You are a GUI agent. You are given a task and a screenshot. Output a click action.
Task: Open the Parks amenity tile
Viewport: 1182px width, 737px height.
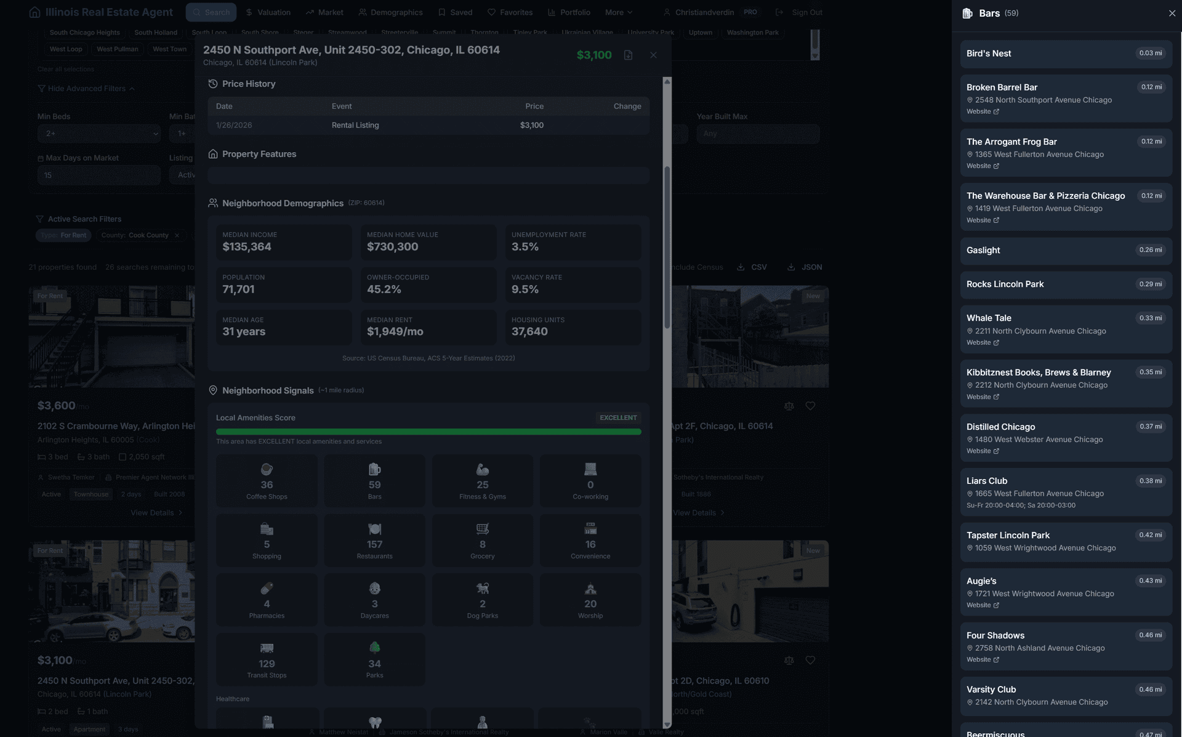click(374, 660)
